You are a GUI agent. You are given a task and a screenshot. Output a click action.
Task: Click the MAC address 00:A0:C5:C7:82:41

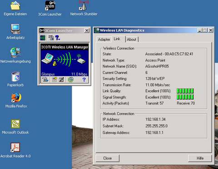pos(179,54)
